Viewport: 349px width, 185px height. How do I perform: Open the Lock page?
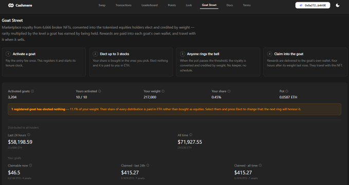pos(189,5)
